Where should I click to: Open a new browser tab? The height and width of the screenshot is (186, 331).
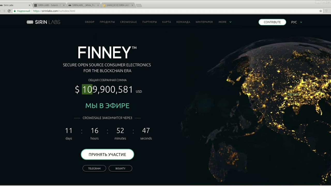(x=139, y=5)
